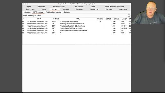Click the Filter: Showing all items bar
This screenshot has height=93, width=165.
pyautogui.click(x=75, y=16)
